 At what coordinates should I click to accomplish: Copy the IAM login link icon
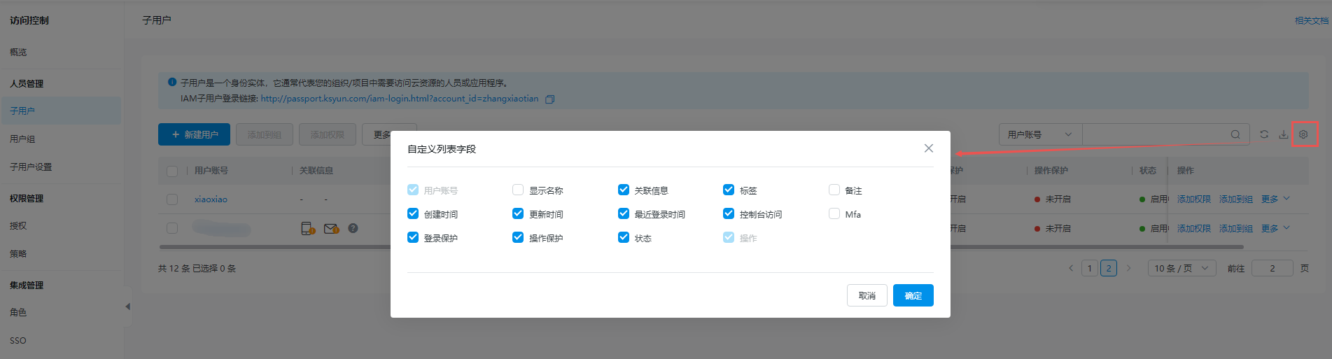tap(550, 99)
